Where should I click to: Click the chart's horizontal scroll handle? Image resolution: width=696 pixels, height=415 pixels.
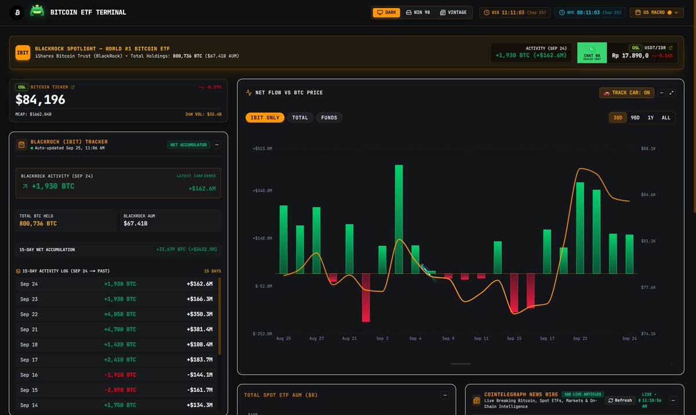pos(461,364)
